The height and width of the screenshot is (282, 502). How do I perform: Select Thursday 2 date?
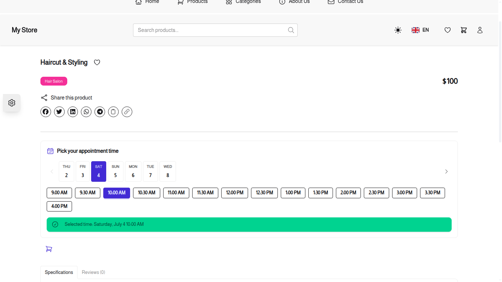coord(67,171)
